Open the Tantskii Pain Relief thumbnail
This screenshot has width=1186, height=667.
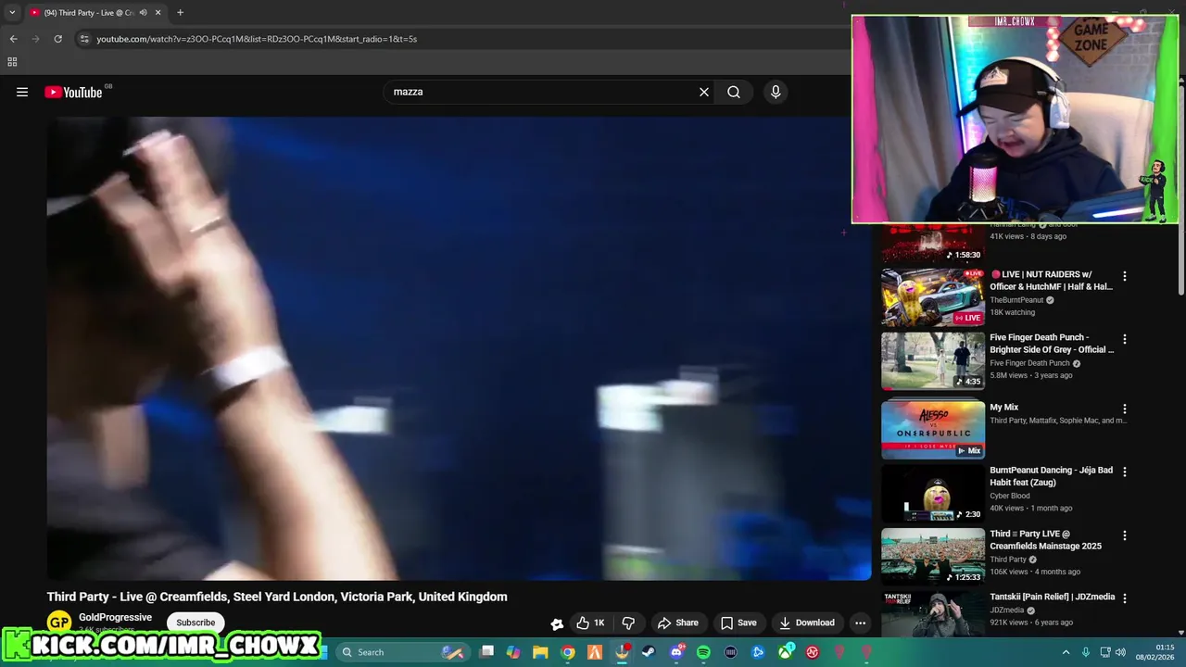point(933,614)
